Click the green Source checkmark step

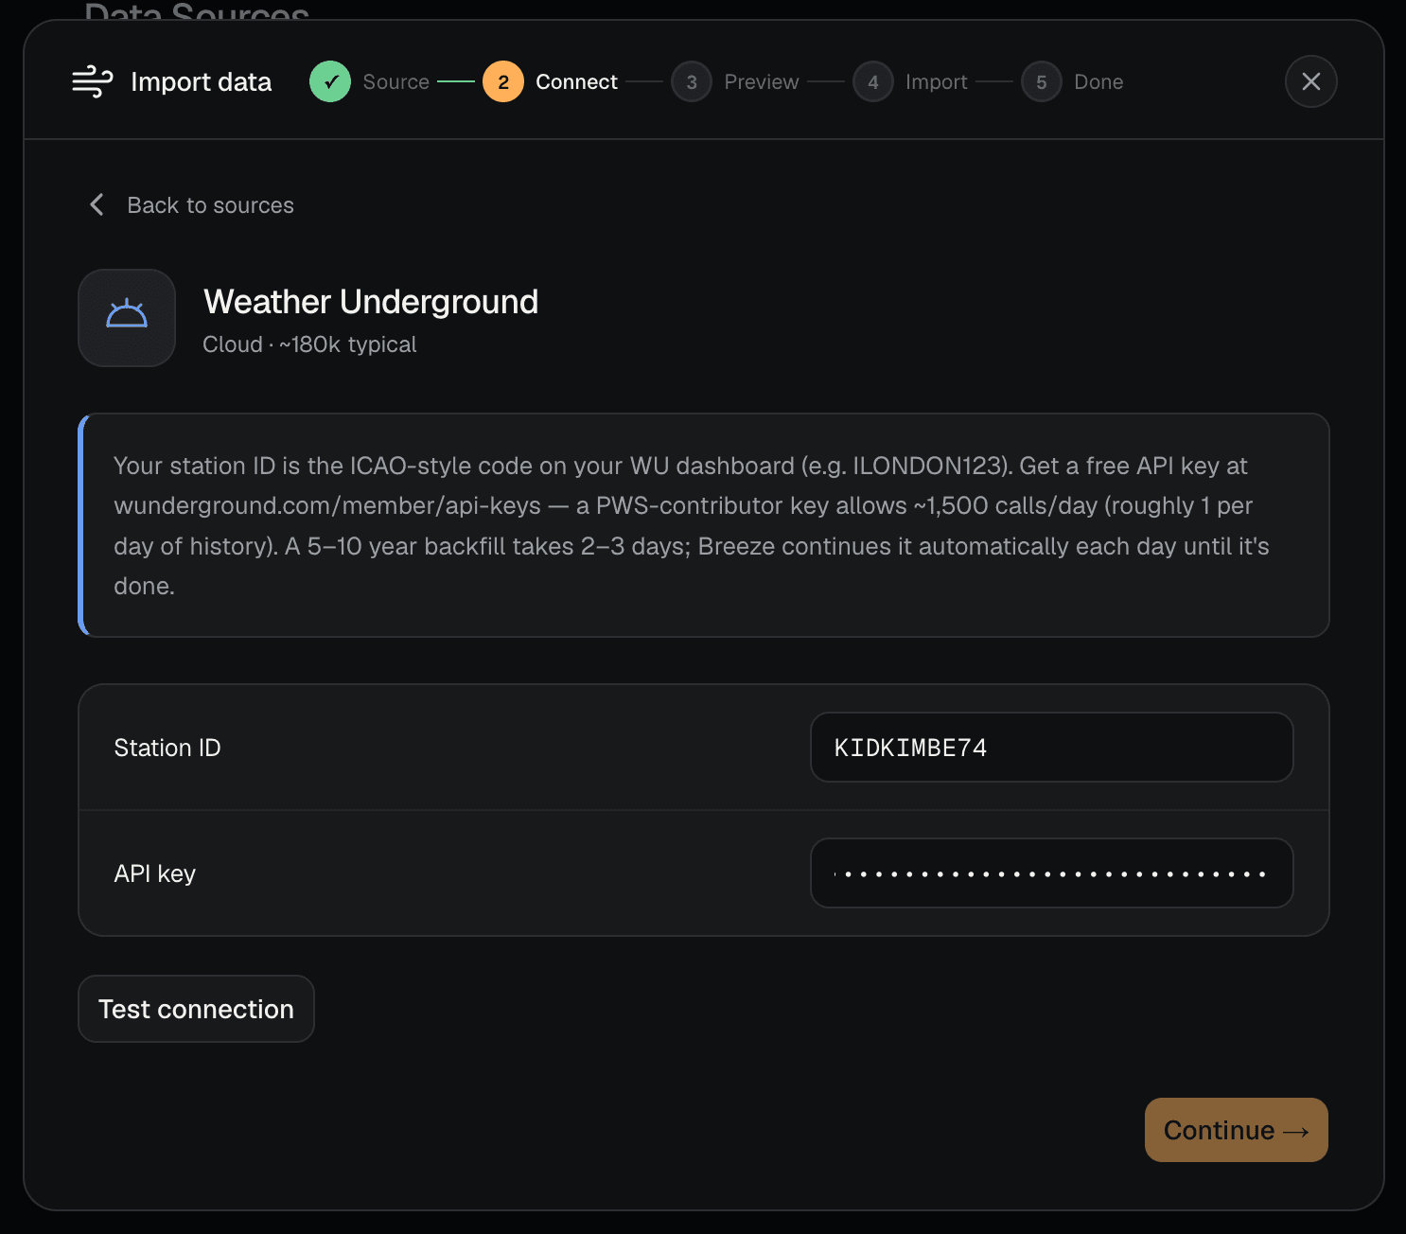[330, 81]
